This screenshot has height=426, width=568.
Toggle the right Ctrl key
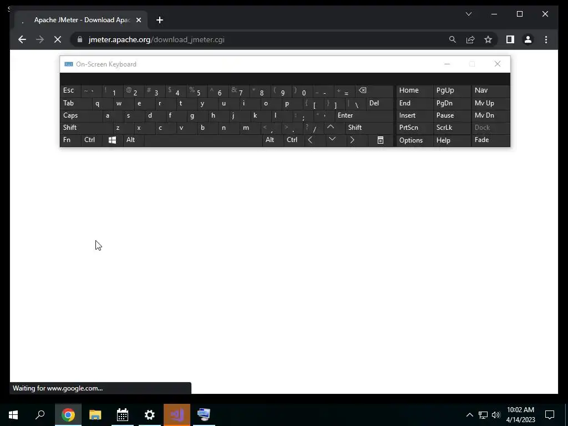[x=294, y=140]
